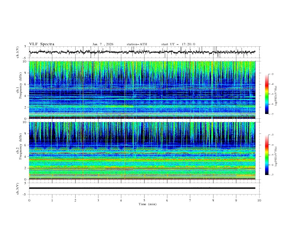Image resolution: width=292 pixels, height=225 pixels.
Task: Click the start UT 17:20:0 text
Action: coord(178,44)
